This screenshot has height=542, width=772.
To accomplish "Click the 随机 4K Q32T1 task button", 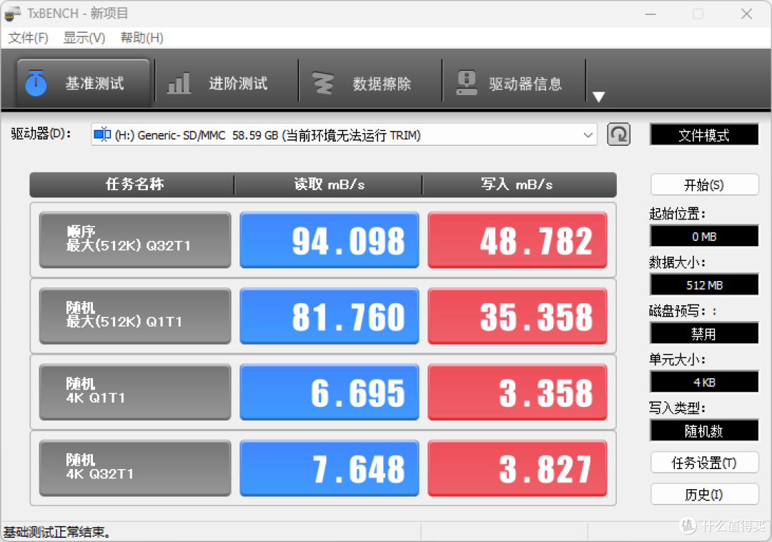I will click(135, 468).
